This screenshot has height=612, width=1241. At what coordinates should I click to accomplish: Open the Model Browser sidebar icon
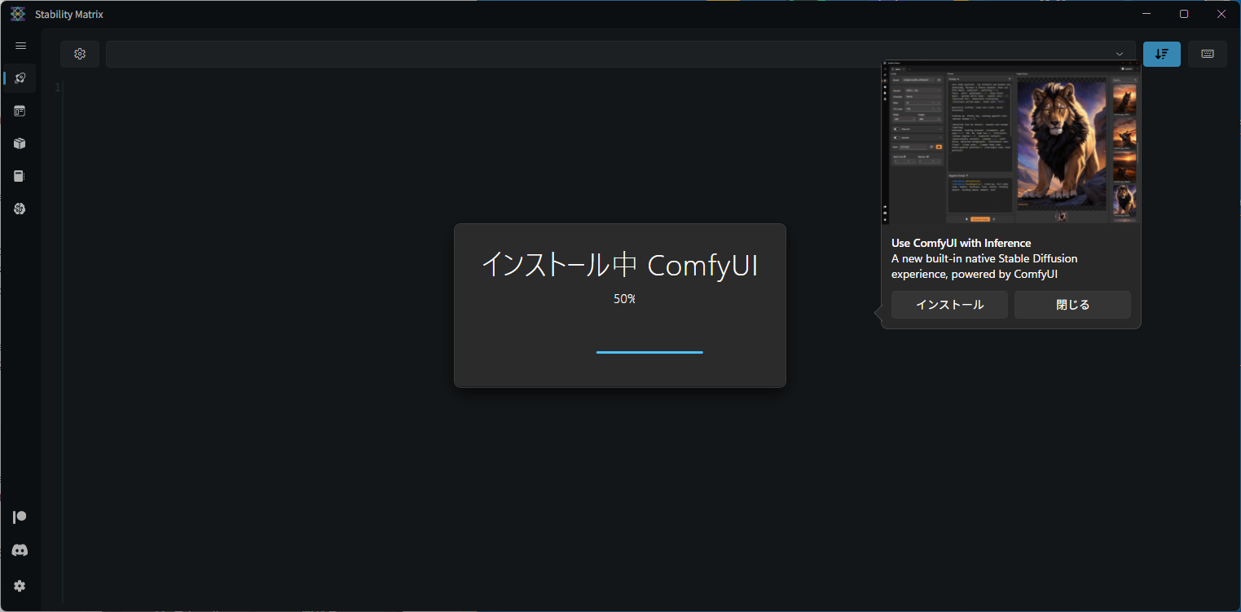pyautogui.click(x=20, y=176)
